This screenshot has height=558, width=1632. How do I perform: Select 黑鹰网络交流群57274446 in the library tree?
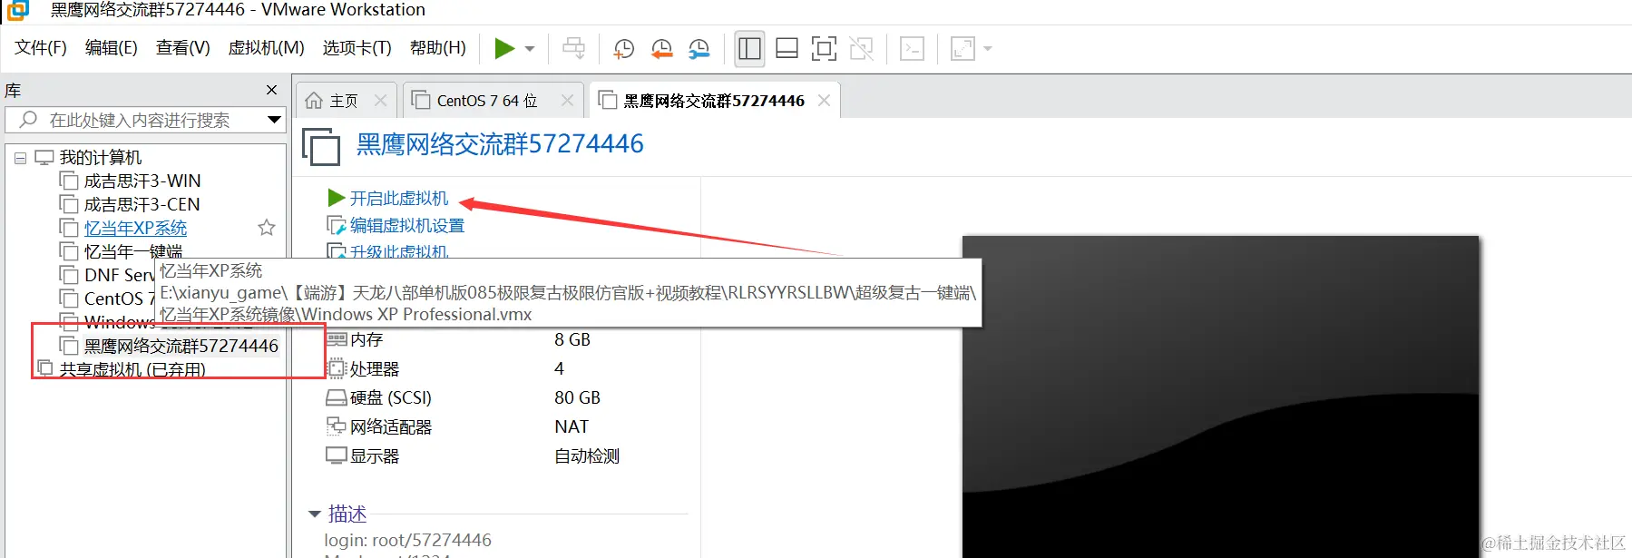tap(181, 346)
